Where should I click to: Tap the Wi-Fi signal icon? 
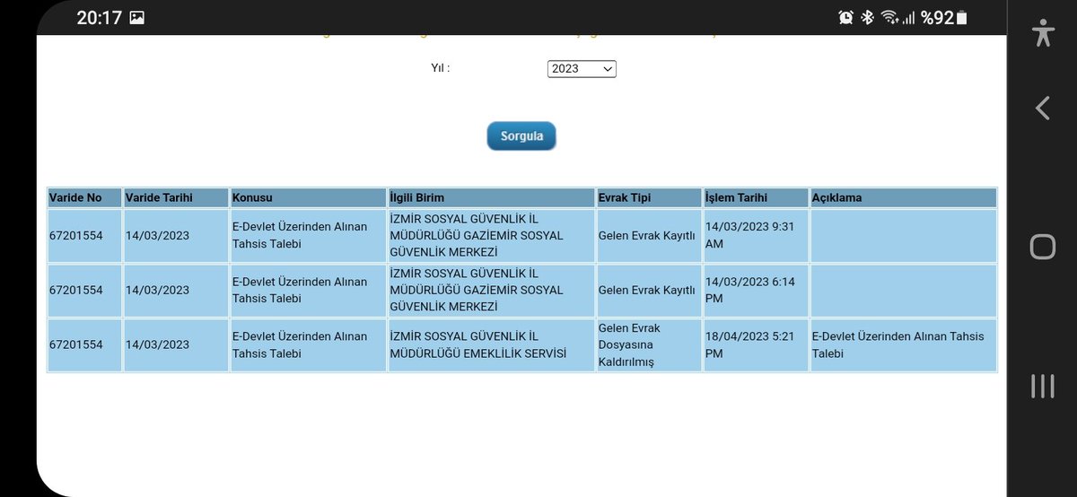889,17
